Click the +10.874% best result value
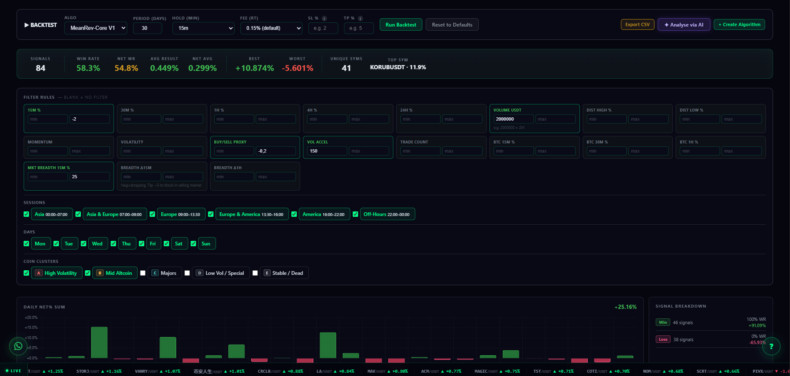Image resolution: width=790 pixels, height=376 pixels. 254,68
